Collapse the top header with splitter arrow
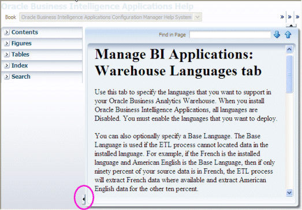 coord(291,25)
